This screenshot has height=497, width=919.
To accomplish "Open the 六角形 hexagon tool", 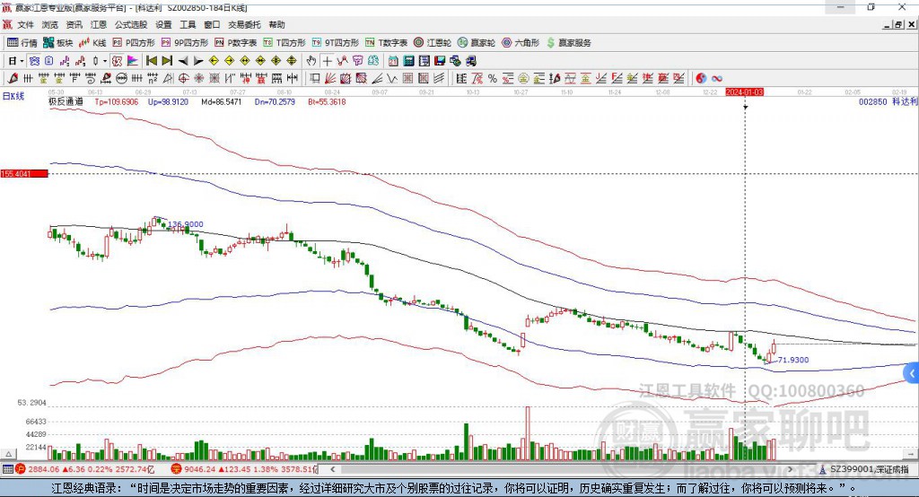I will pos(521,43).
